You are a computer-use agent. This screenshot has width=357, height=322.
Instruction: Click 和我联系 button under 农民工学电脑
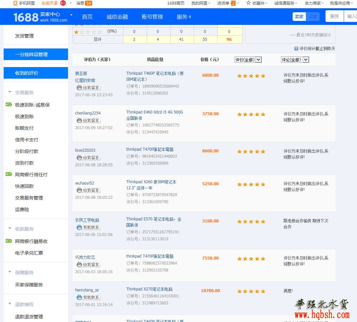point(89,227)
